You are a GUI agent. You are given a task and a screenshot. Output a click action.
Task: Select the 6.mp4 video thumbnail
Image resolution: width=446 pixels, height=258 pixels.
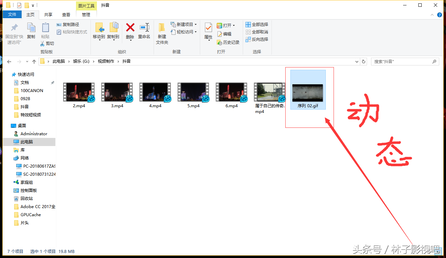point(232,92)
